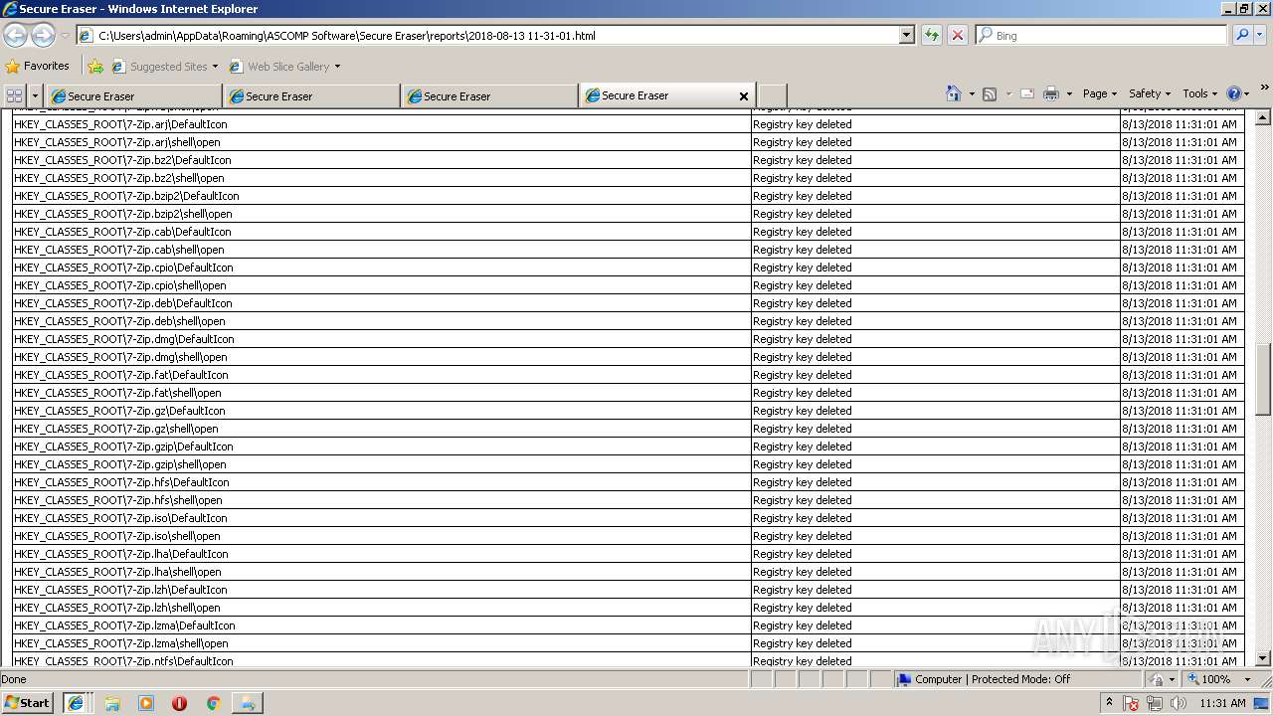Viewport: 1273px width, 716px height.
Task: Show hidden tray icons arrow
Action: (1110, 702)
